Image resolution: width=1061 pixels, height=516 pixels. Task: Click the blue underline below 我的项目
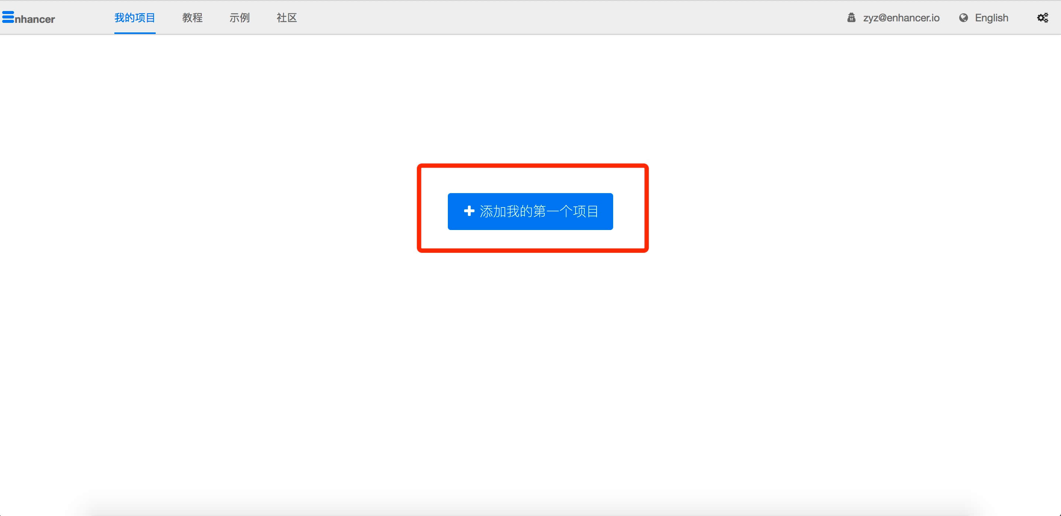[x=135, y=32]
